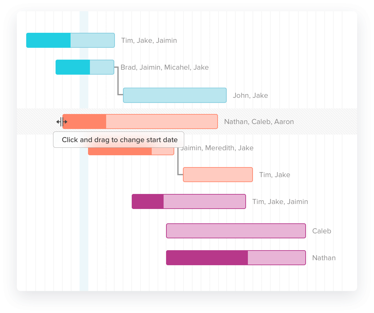Click the 'Tim, Jake' assignee label
374x313 pixels.
click(x=274, y=175)
